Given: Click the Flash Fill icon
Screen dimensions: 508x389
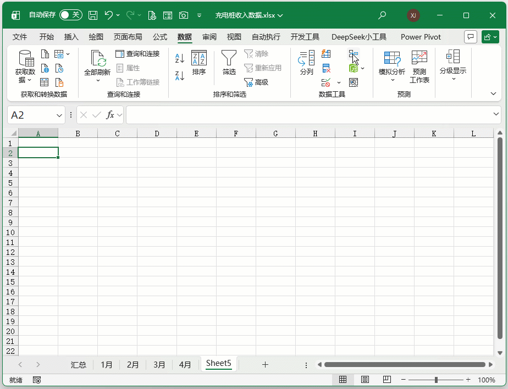Looking at the screenshot, I should (x=326, y=54).
